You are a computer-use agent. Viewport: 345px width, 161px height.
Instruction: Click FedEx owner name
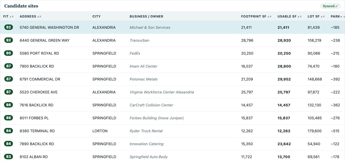point(135,53)
